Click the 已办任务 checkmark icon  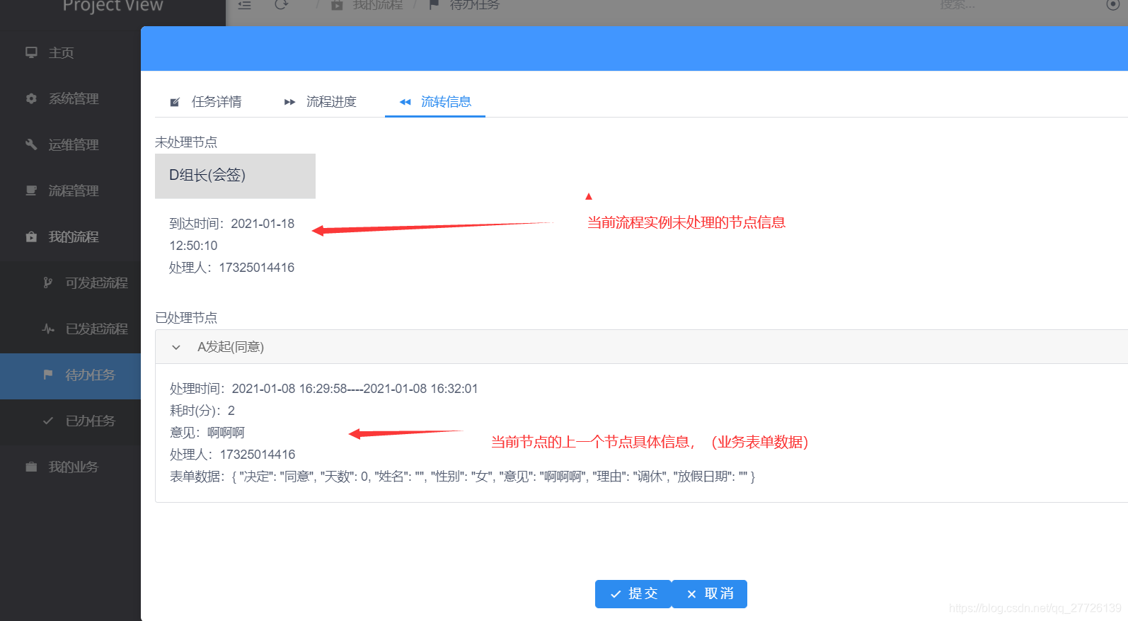point(48,421)
